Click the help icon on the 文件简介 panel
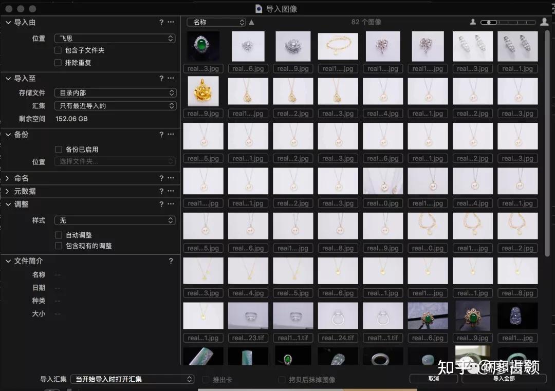Screen dimensions: 555x391 171,260
